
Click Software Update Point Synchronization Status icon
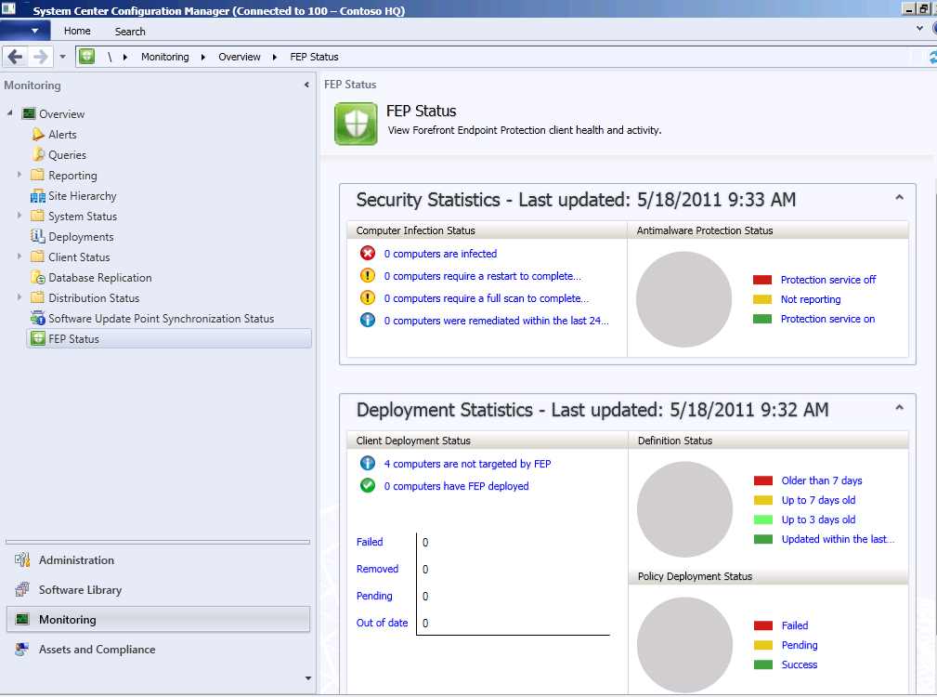(38, 319)
